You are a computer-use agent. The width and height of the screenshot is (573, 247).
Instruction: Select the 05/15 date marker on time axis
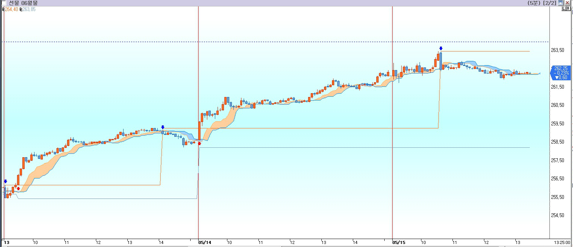(398, 242)
